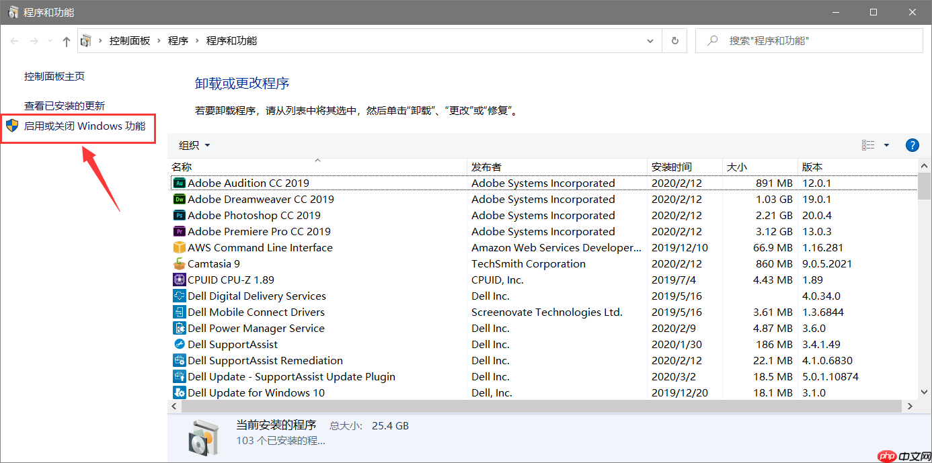Click the refresh icon next to address bar
Screen dimensions: 932x463
tap(674, 40)
